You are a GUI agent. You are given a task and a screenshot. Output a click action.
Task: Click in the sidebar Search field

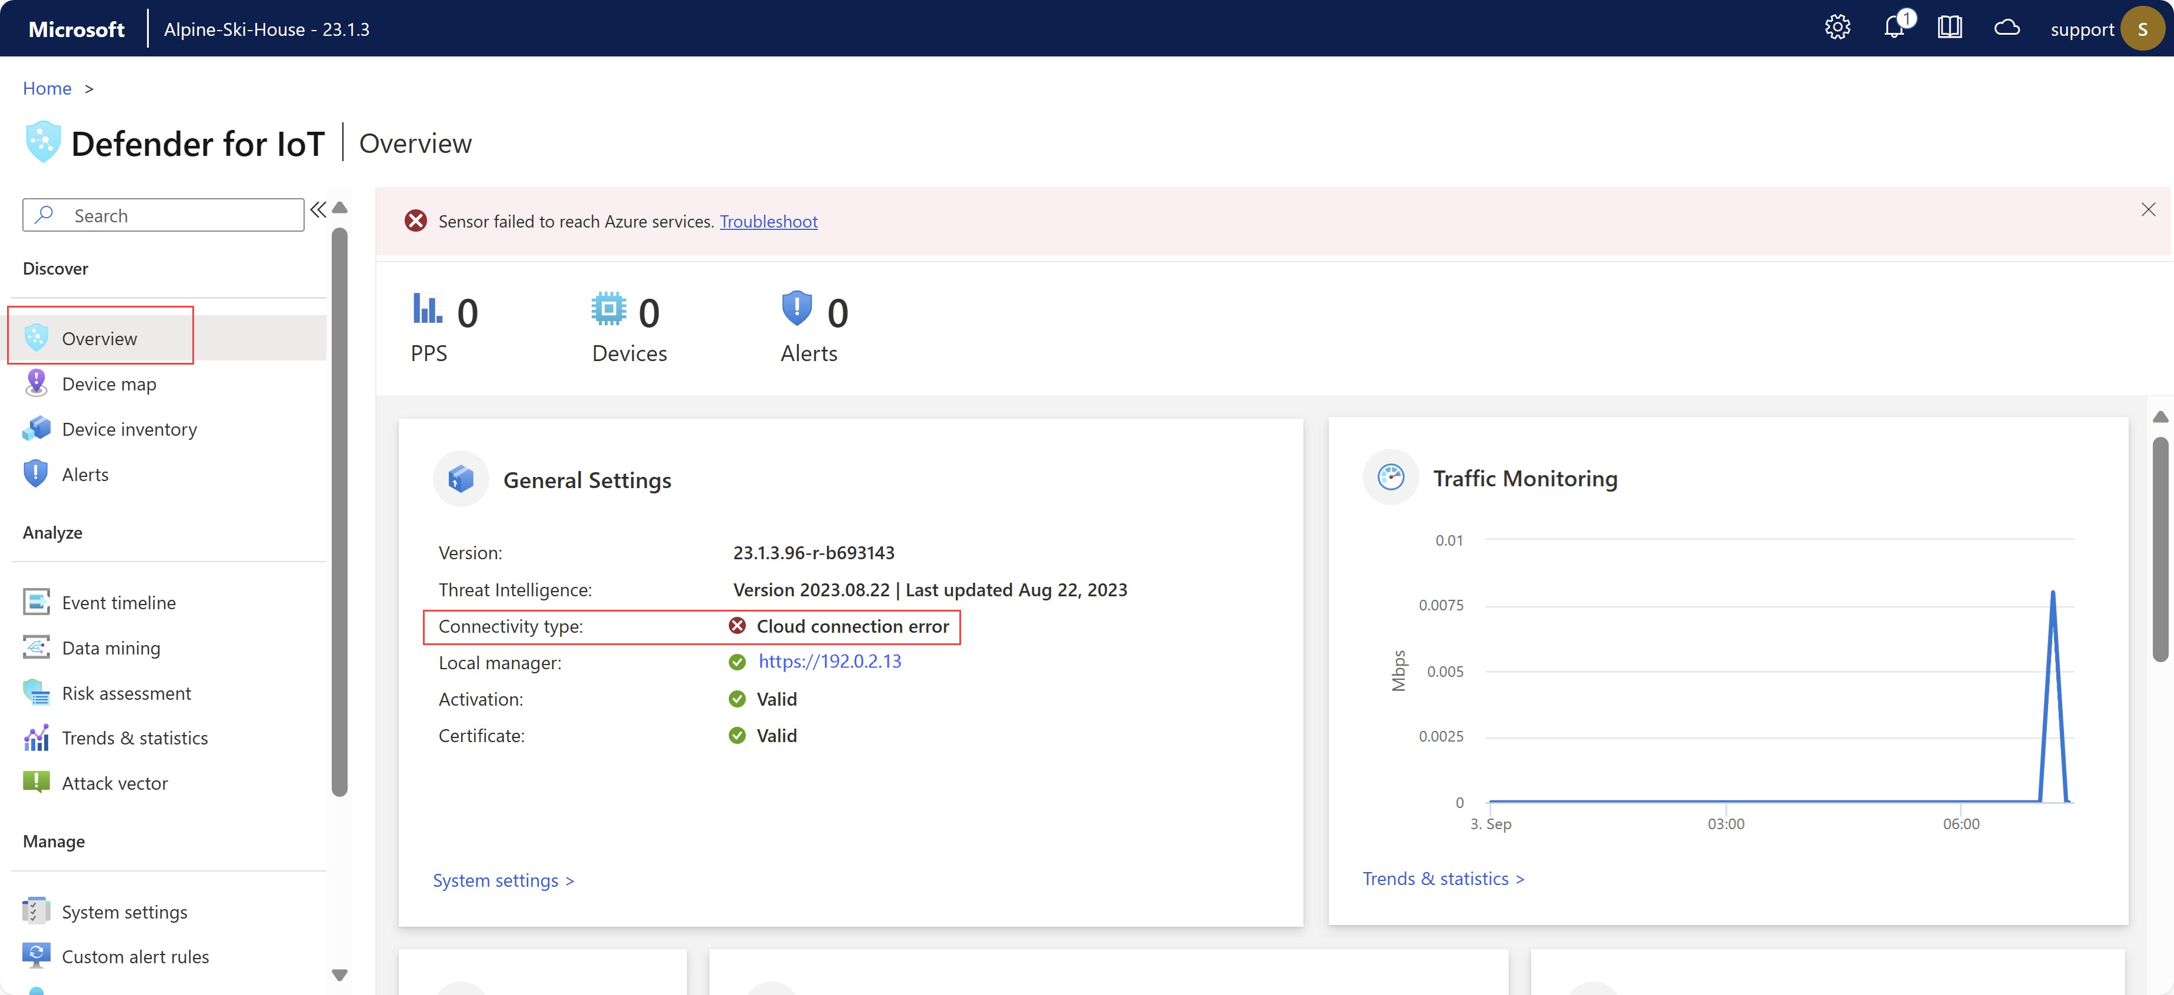click(177, 215)
